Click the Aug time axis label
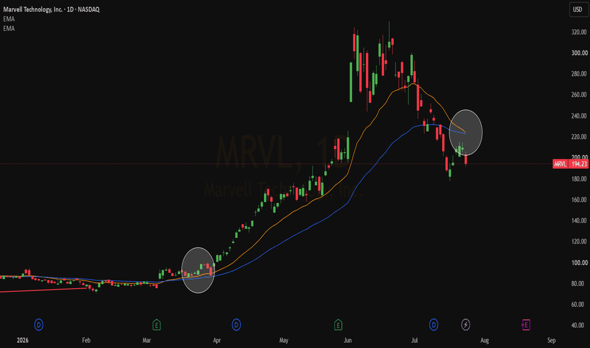The height and width of the screenshot is (348, 590). (x=485, y=340)
